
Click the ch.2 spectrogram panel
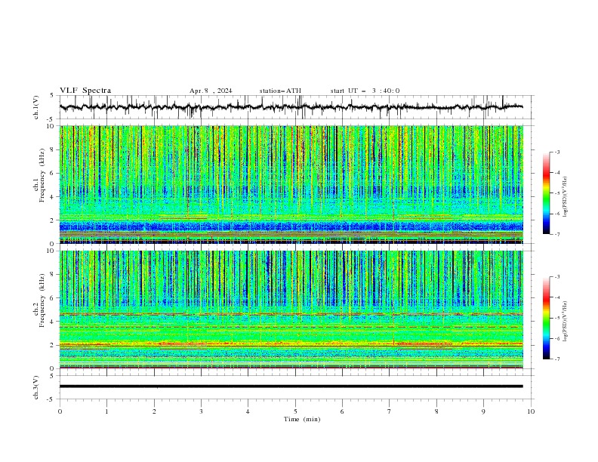click(x=291, y=310)
